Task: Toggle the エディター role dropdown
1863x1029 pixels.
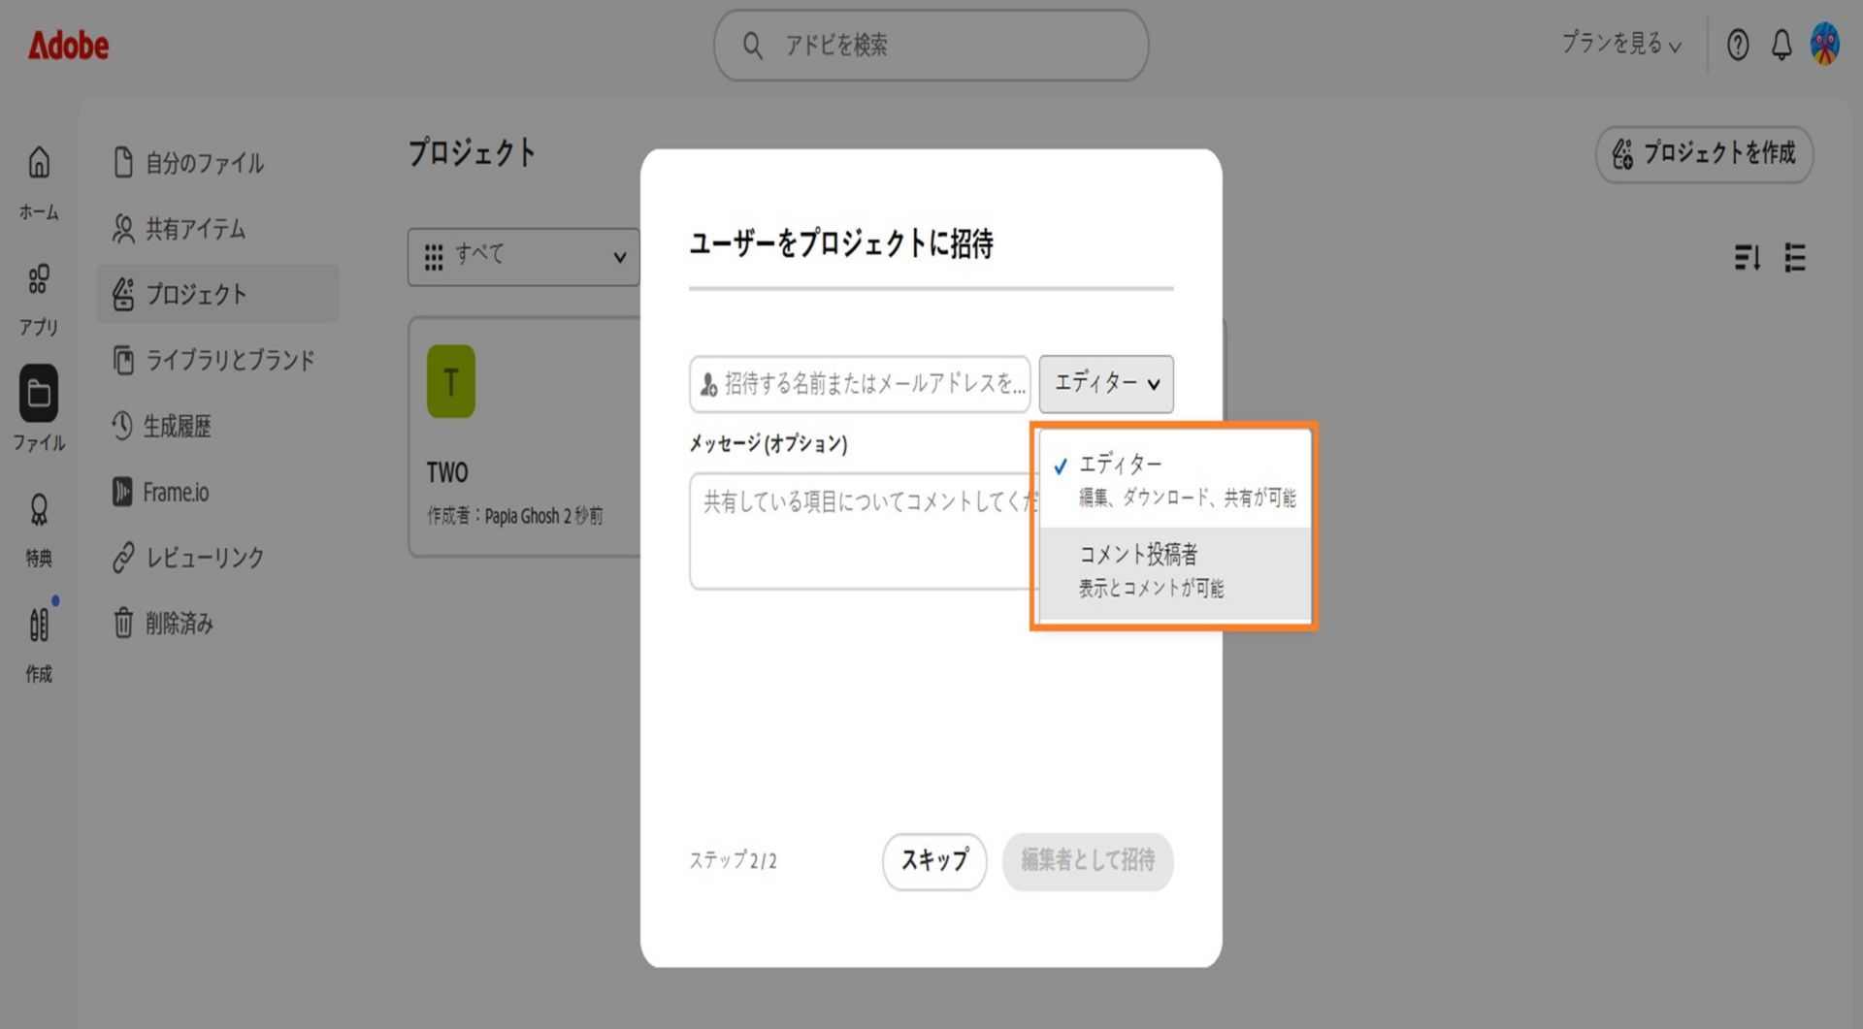Action: pyautogui.click(x=1106, y=384)
